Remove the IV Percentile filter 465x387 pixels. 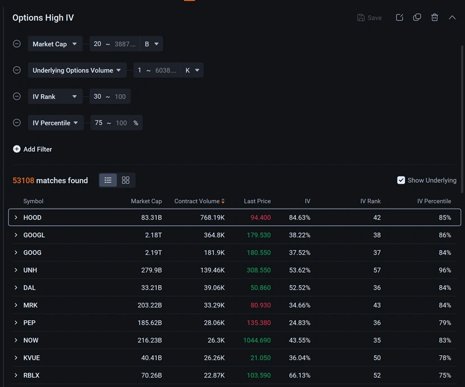[x=17, y=123]
